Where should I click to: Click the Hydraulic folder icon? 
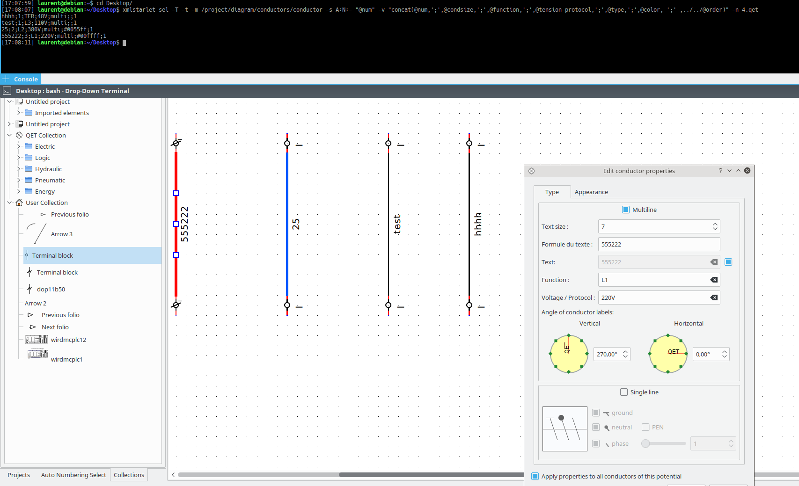[x=29, y=169]
